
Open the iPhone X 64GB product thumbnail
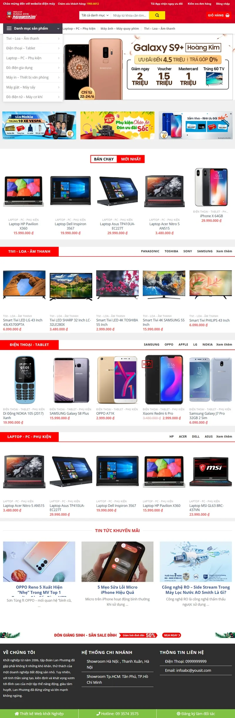[x=211, y=187]
